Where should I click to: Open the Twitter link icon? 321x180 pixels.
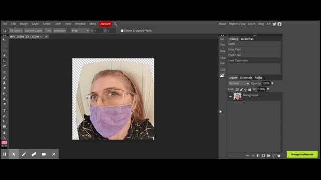[274, 24]
